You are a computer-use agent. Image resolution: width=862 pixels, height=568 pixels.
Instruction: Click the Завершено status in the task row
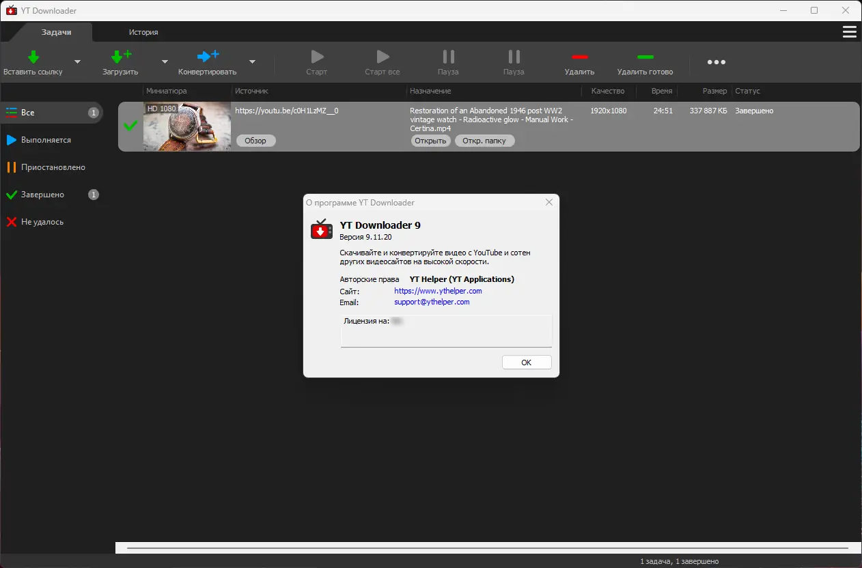pyautogui.click(x=754, y=111)
